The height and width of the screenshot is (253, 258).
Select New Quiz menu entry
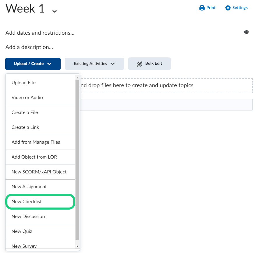[22, 231]
